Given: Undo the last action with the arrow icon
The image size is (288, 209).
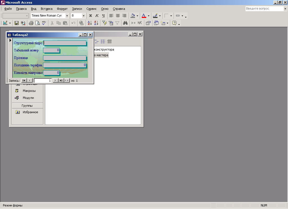Looking at the screenshot, I should click(73, 23).
